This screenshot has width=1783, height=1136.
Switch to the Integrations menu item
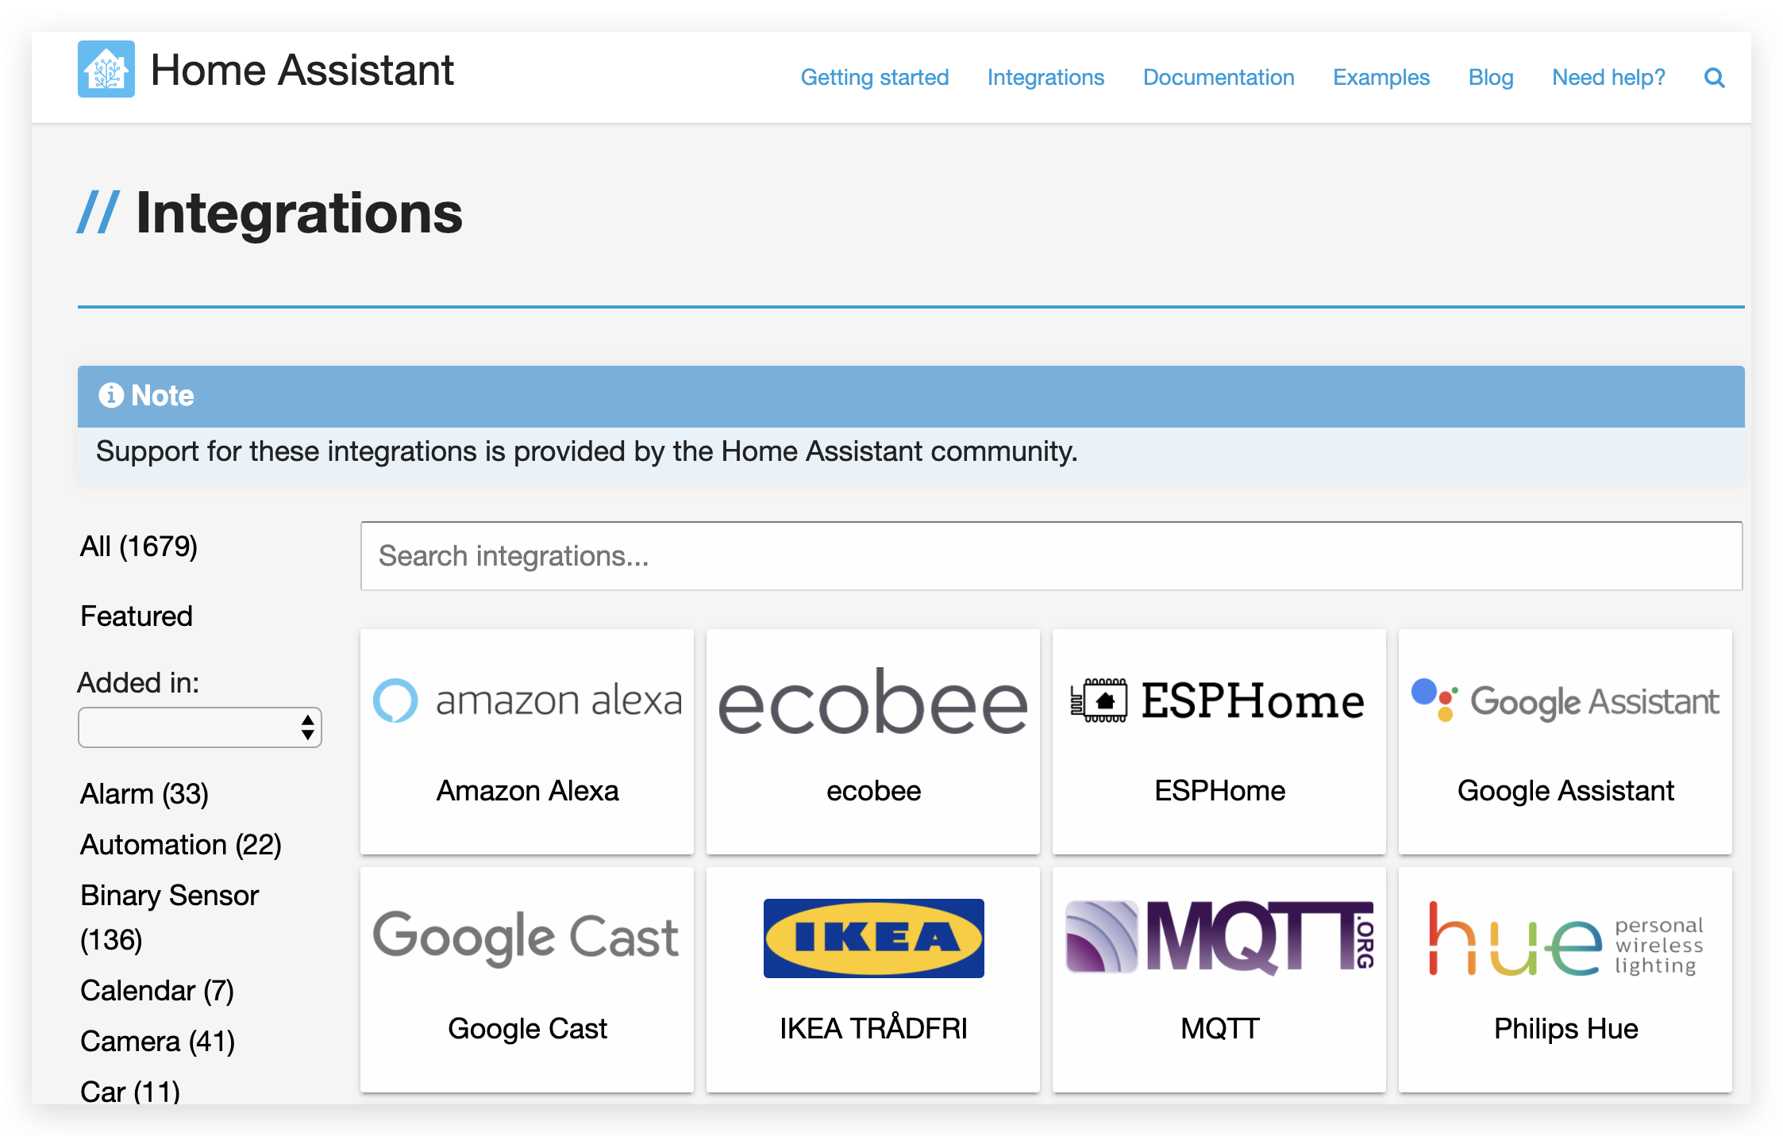tap(1045, 77)
